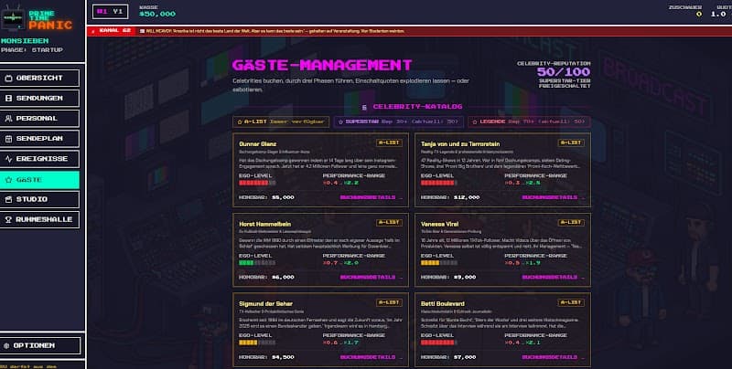732x369 pixels.
Task: Click Tanja von und zu Terrorstein's ego-level bar
Action: coord(439,183)
